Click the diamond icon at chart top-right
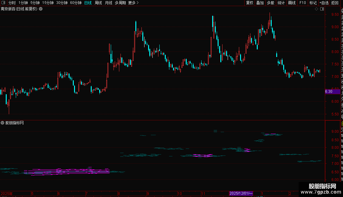 316,9
